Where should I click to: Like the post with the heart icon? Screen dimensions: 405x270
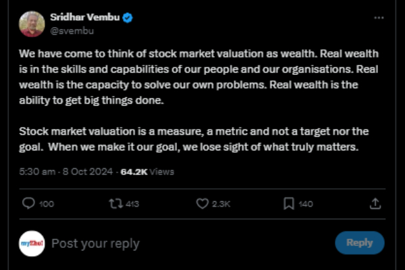pos(202,203)
